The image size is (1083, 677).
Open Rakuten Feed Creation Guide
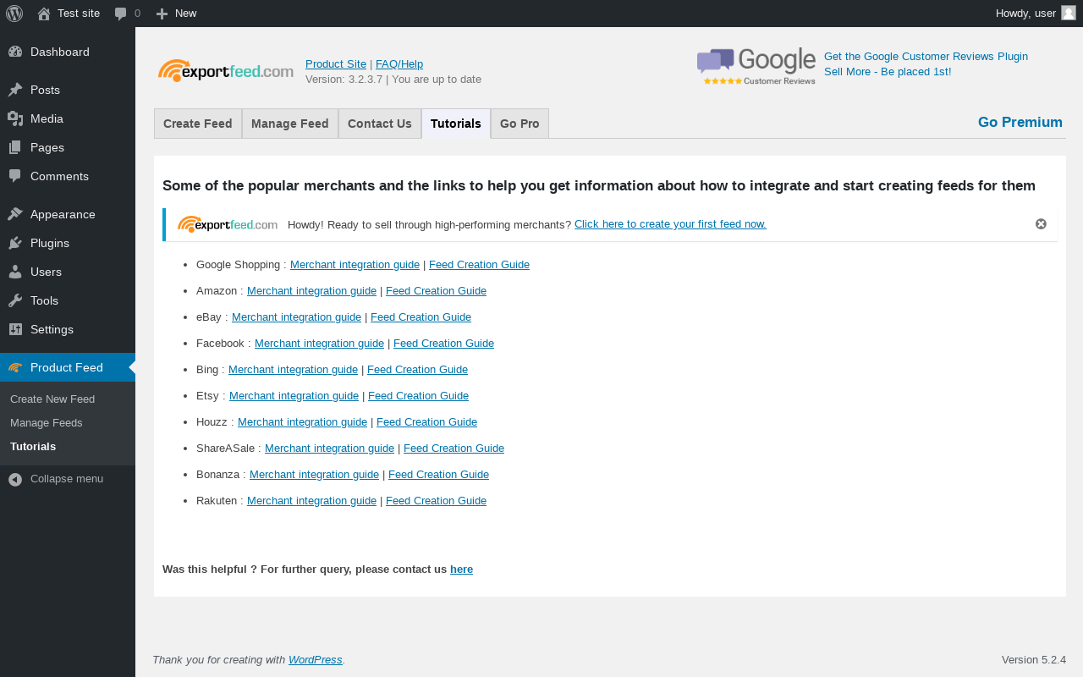(x=436, y=500)
